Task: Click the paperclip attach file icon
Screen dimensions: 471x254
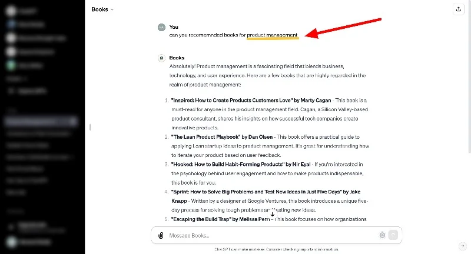Action: 161,235
